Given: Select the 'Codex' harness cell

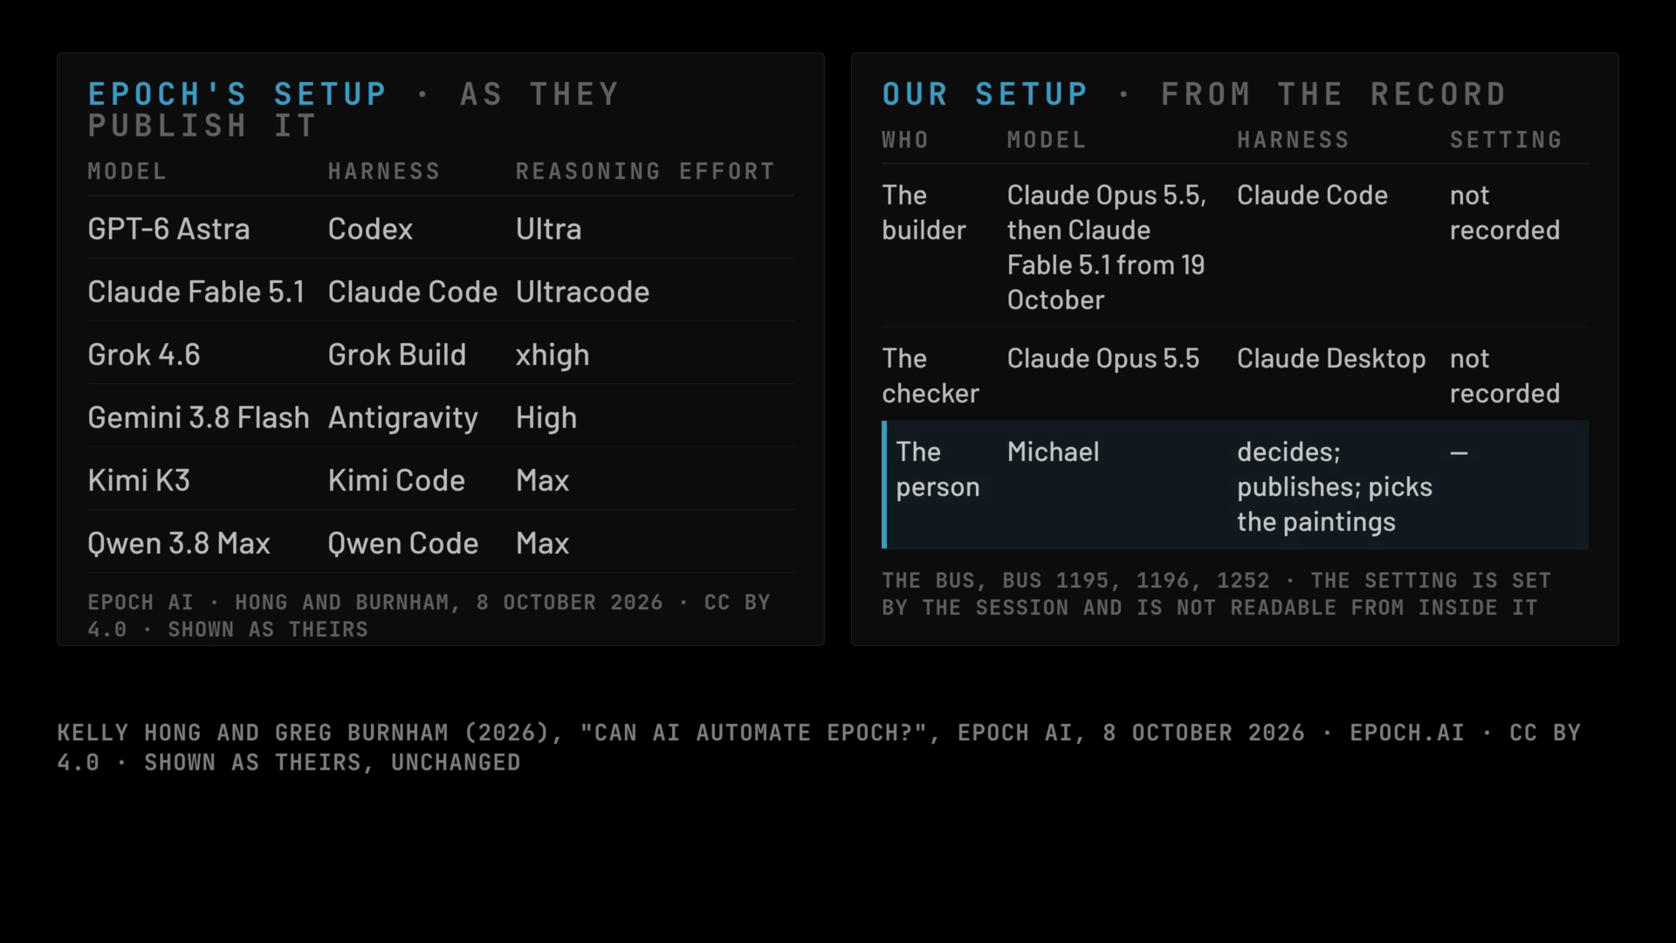Looking at the screenshot, I should [x=370, y=229].
